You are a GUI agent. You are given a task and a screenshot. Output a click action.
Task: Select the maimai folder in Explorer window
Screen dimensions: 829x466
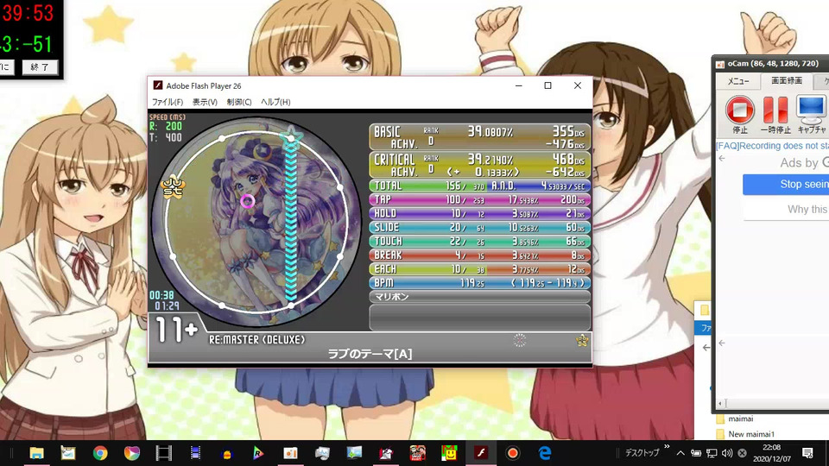coord(740,419)
